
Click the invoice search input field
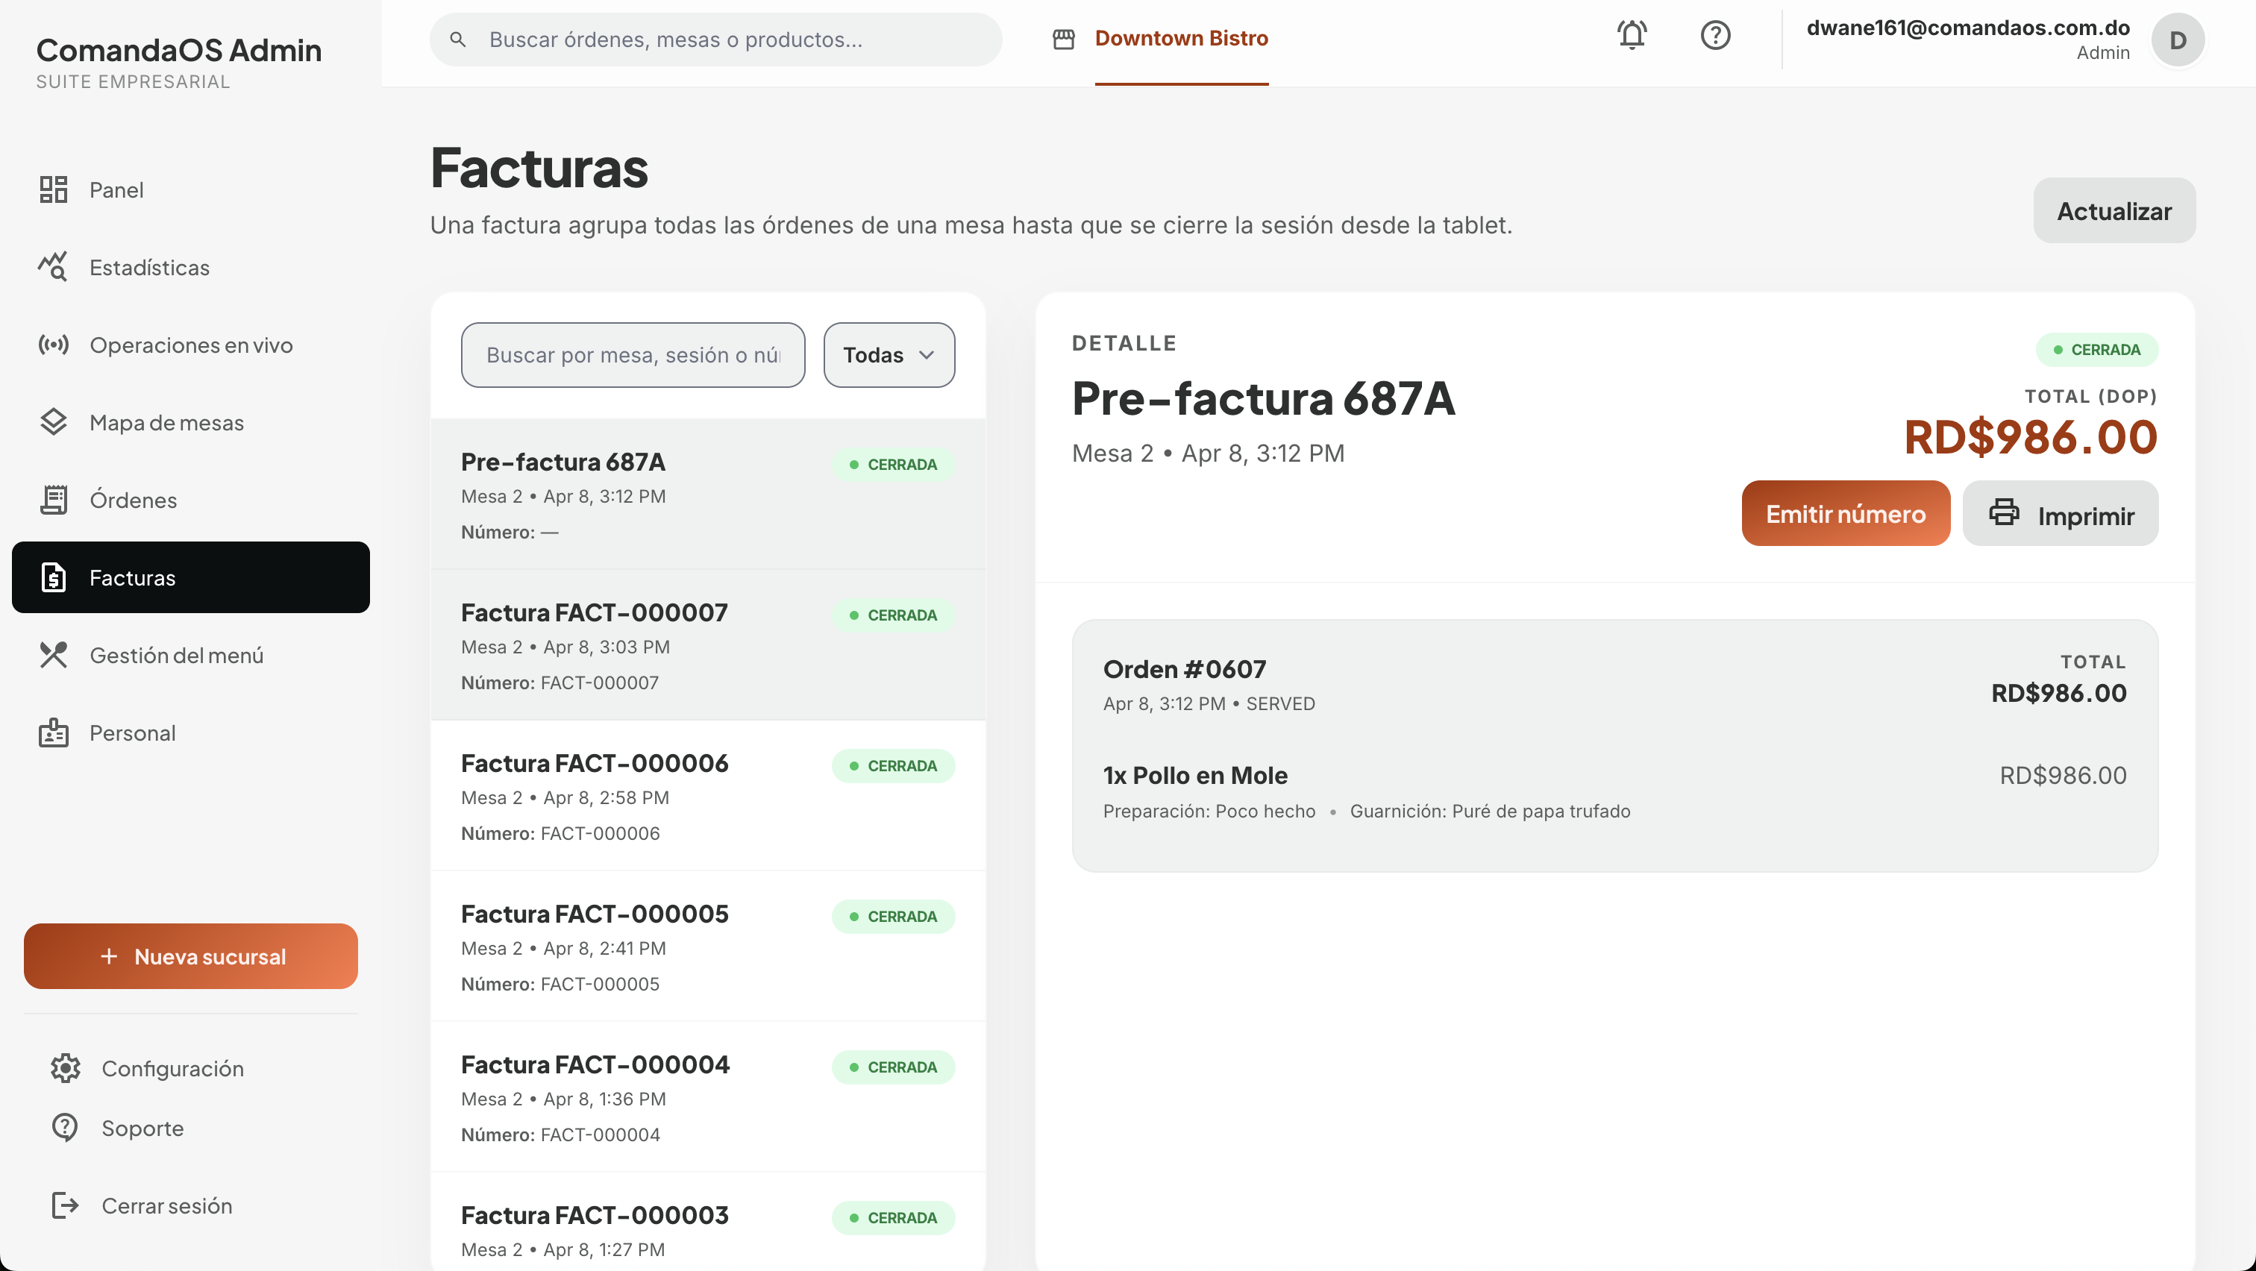point(633,354)
